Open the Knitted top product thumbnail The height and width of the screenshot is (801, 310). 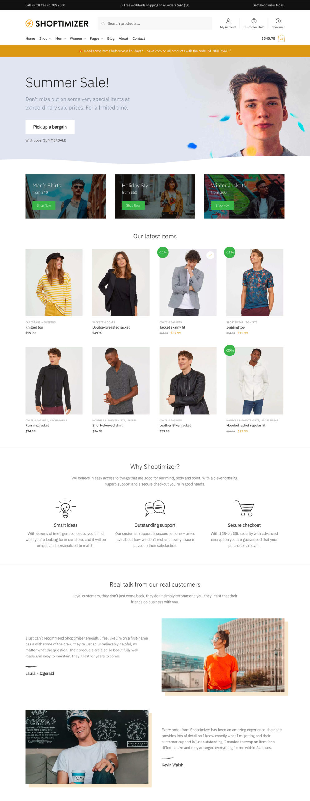[x=54, y=283]
